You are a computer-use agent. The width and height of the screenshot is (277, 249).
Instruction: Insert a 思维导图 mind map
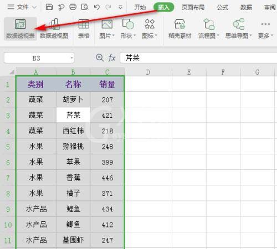coord(238,29)
